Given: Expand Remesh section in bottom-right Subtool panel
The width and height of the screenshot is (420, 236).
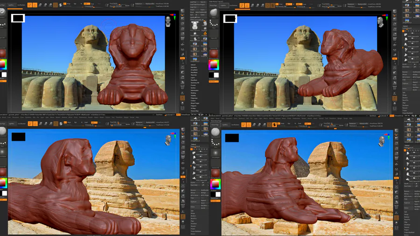Looking at the screenshot, I should 406,227.
